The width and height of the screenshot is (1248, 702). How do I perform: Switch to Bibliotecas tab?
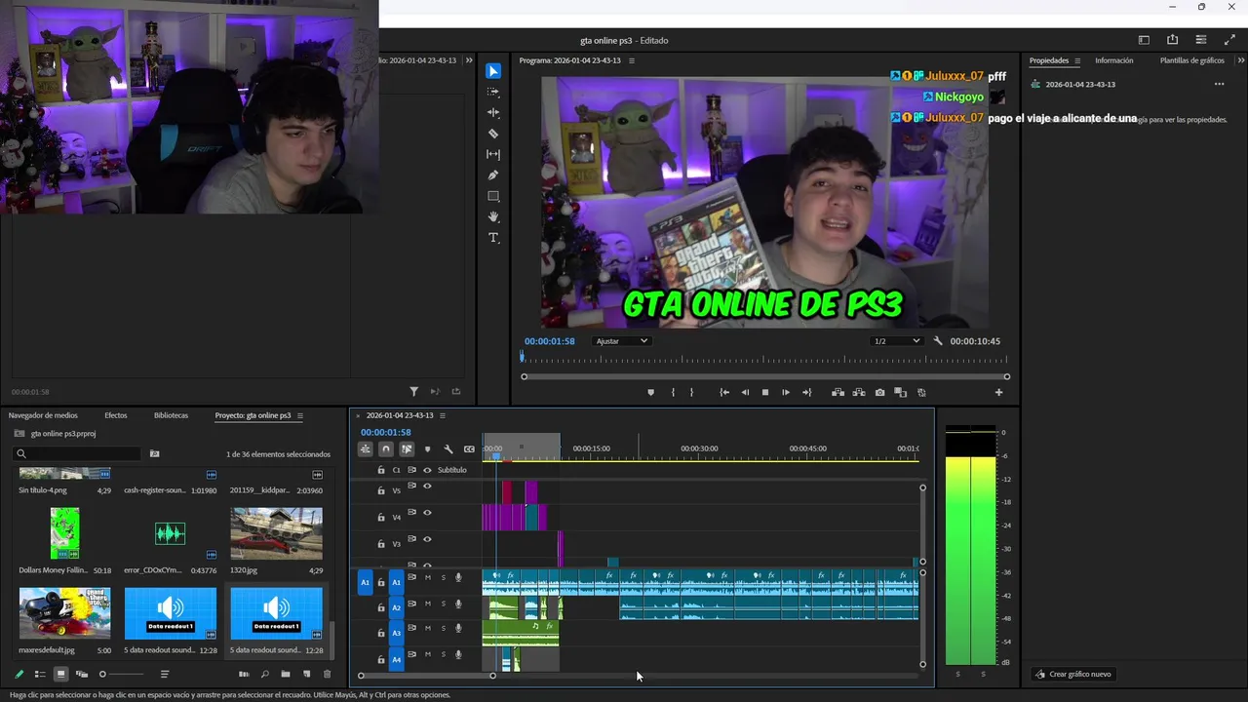(x=171, y=415)
